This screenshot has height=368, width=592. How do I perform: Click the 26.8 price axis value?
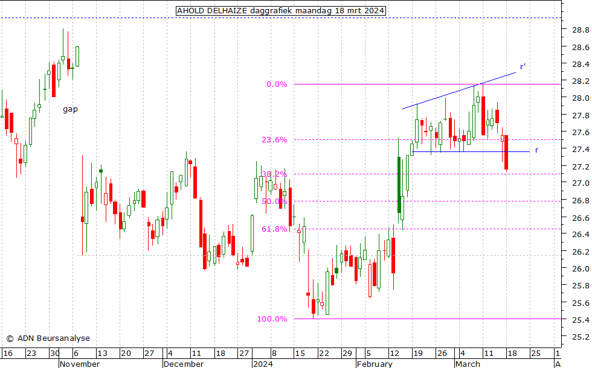[581, 200]
